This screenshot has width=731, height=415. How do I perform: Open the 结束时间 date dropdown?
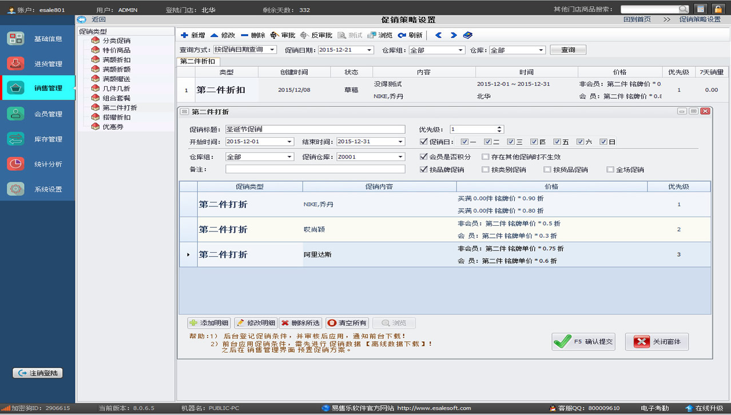pos(400,142)
